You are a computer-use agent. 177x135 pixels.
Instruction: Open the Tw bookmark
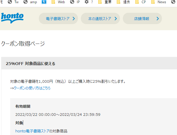pyautogui.click(x=13, y=2)
